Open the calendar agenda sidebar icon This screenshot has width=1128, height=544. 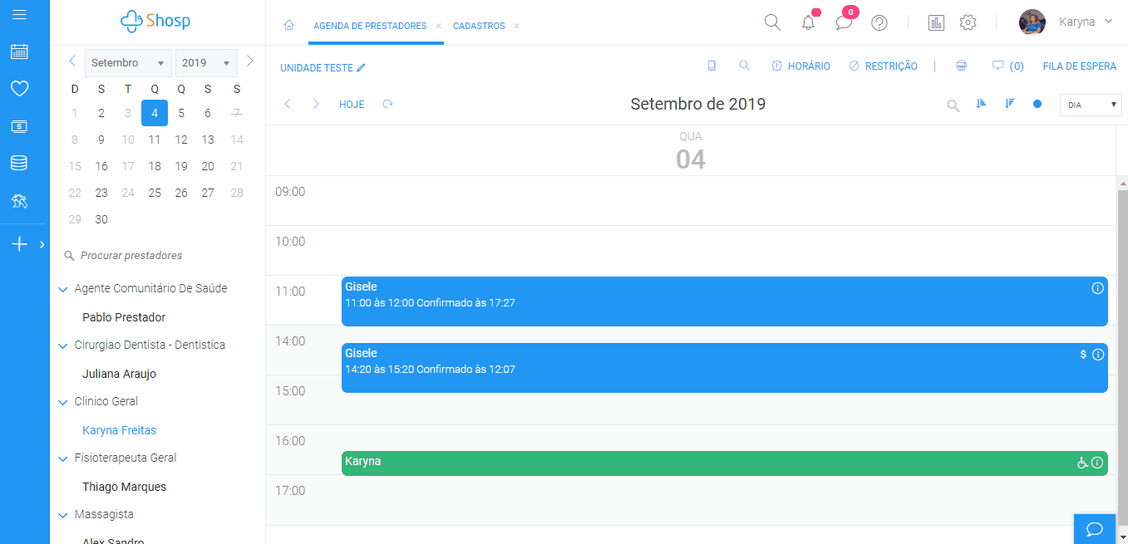pos(19,51)
